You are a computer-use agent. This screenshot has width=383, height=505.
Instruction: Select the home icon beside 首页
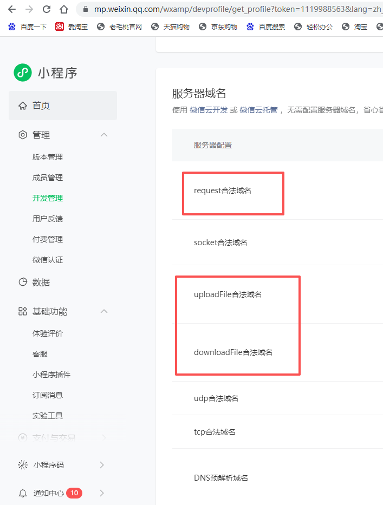(22, 106)
